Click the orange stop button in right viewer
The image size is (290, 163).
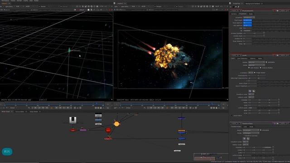pyautogui.click(x=167, y=108)
